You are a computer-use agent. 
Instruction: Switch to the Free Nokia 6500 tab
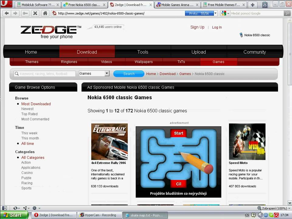[84, 5]
